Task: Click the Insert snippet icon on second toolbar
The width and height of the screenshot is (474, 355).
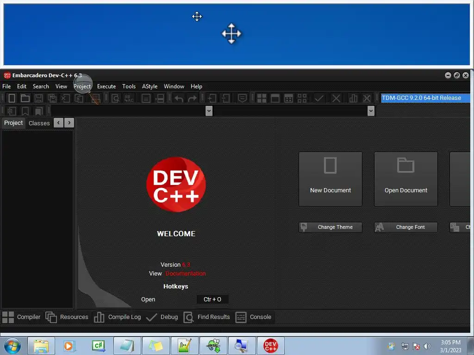Action: (x=12, y=111)
